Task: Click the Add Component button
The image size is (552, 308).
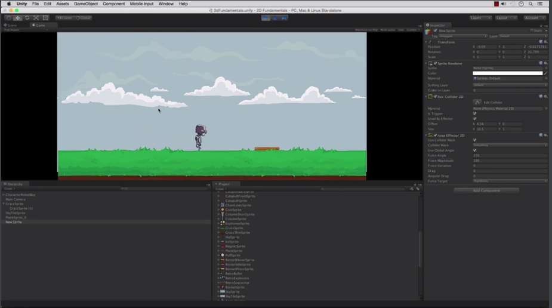Action: tap(486, 190)
